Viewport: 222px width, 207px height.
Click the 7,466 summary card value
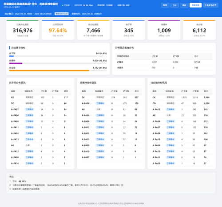[93, 31]
